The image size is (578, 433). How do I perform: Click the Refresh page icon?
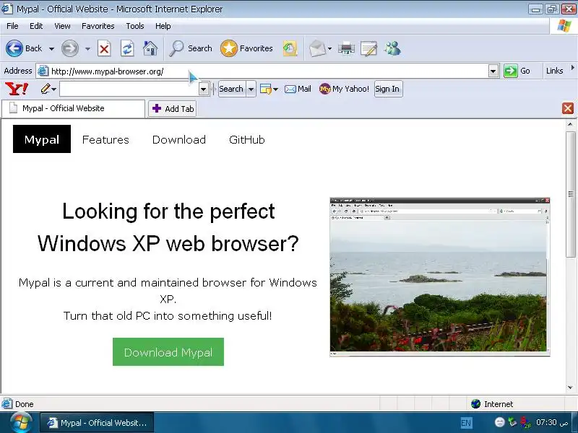click(x=127, y=48)
